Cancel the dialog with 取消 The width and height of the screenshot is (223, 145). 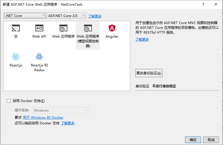[x=211, y=140]
